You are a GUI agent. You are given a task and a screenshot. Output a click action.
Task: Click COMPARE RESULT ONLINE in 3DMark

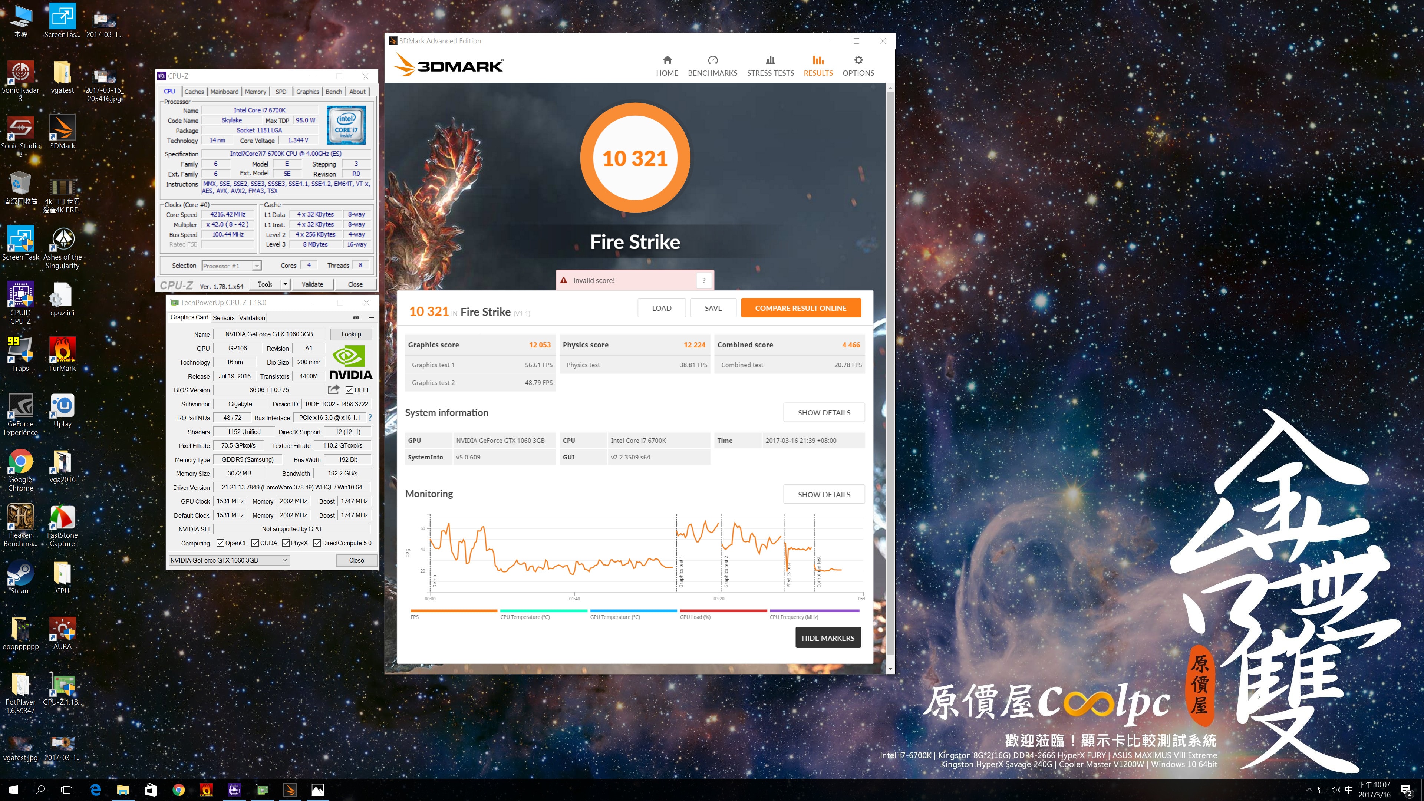[x=801, y=308]
